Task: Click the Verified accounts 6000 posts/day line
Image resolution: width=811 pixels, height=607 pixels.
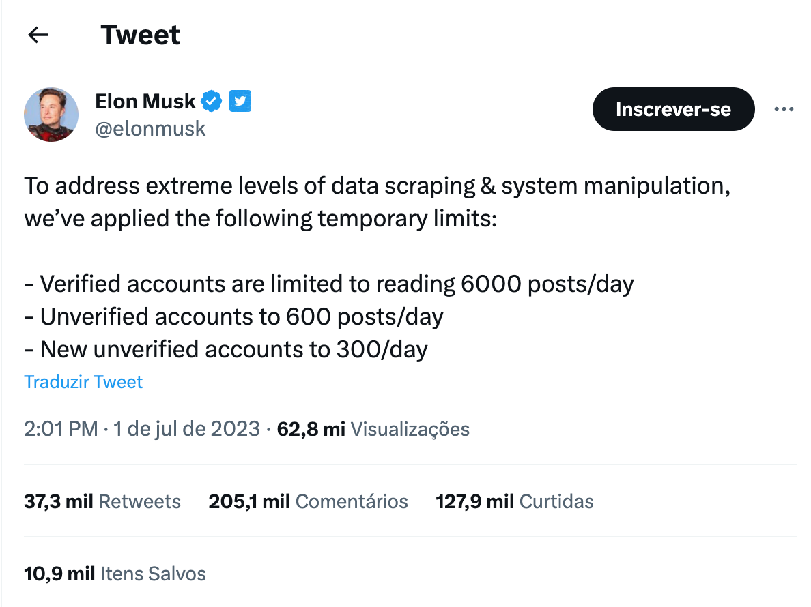Action: [x=329, y=284]
